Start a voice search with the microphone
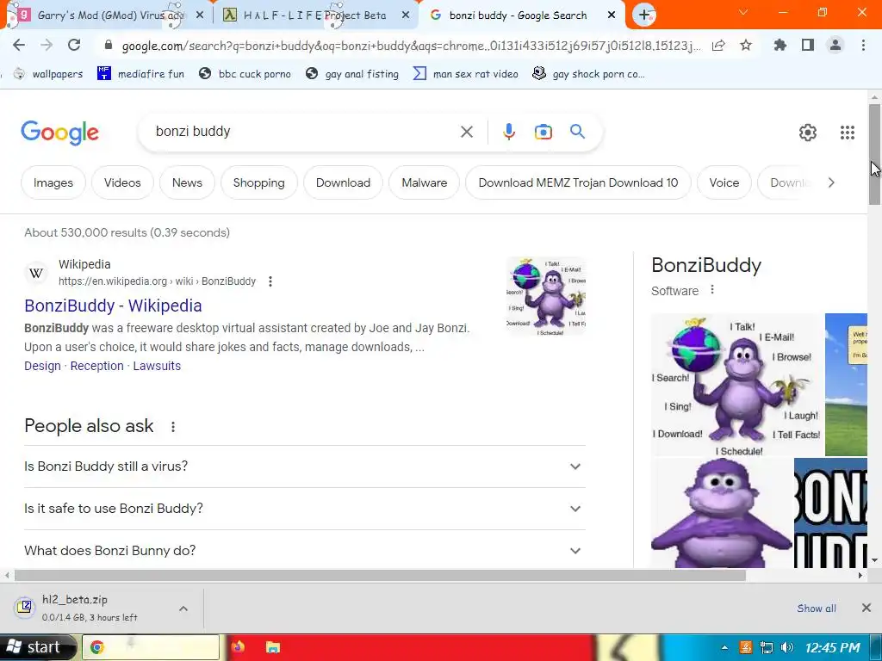The width and height of the screenshot is (882, 661). point(508,132)
